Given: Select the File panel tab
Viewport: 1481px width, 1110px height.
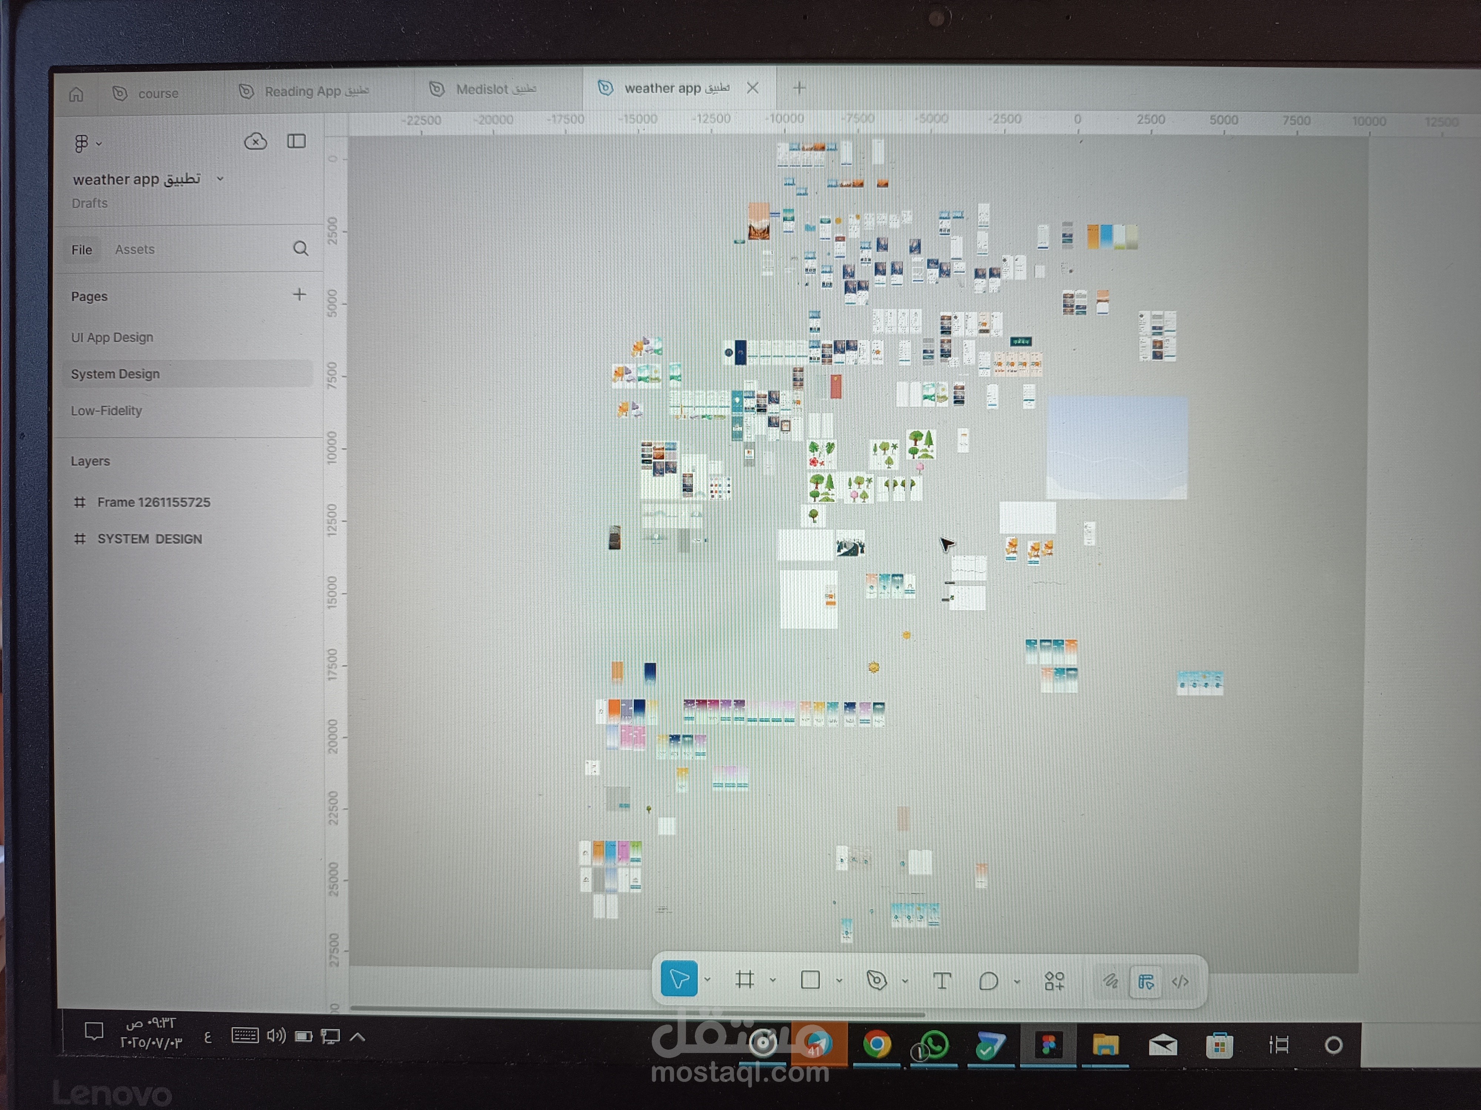Looking at the screenshot, I should coord(82,250).
